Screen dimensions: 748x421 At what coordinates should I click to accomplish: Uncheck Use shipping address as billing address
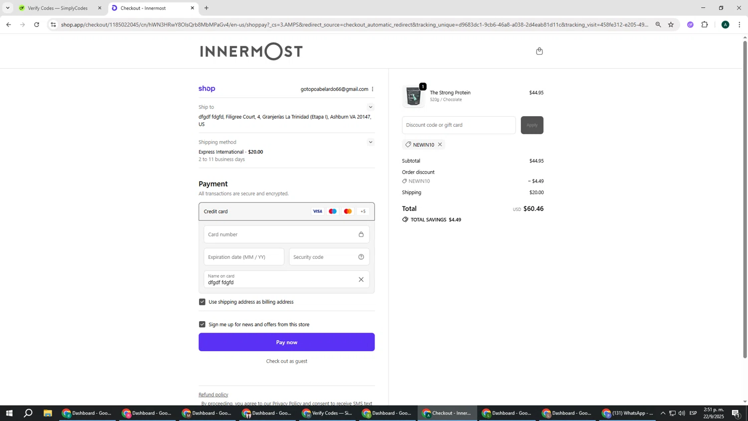click(x=202, y=302)
